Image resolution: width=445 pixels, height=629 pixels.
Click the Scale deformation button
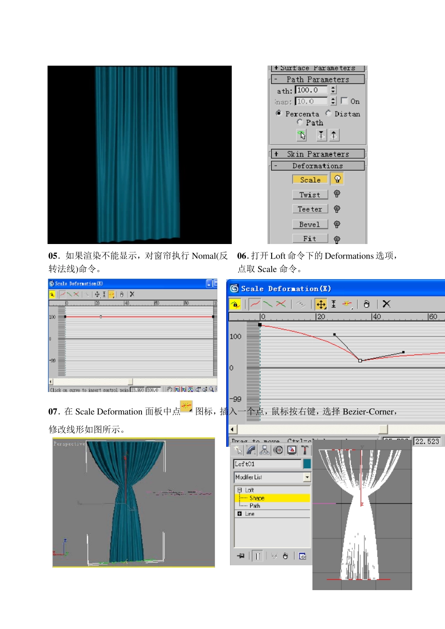tap(310, 179)
